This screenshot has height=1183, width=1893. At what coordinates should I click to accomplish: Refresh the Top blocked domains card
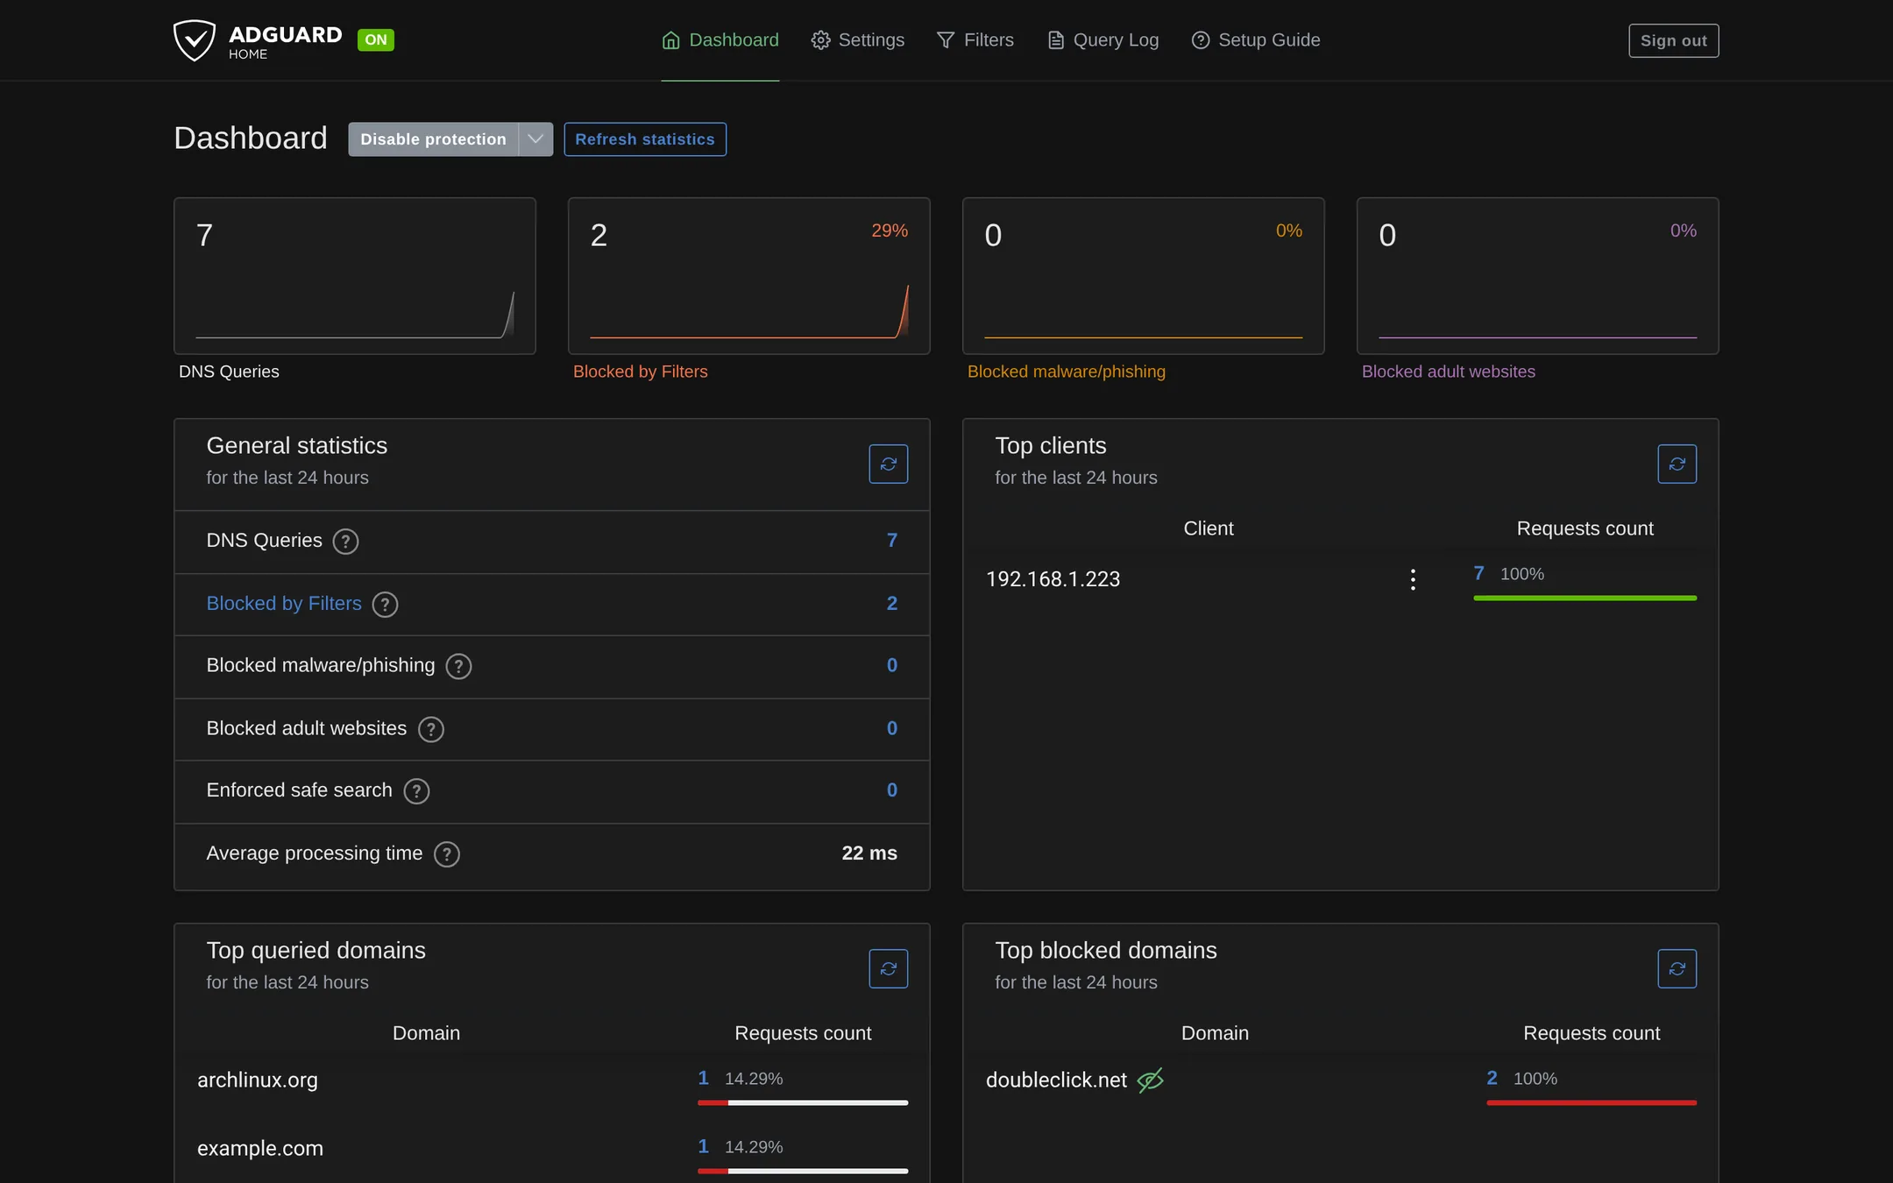pos(1677,968)
